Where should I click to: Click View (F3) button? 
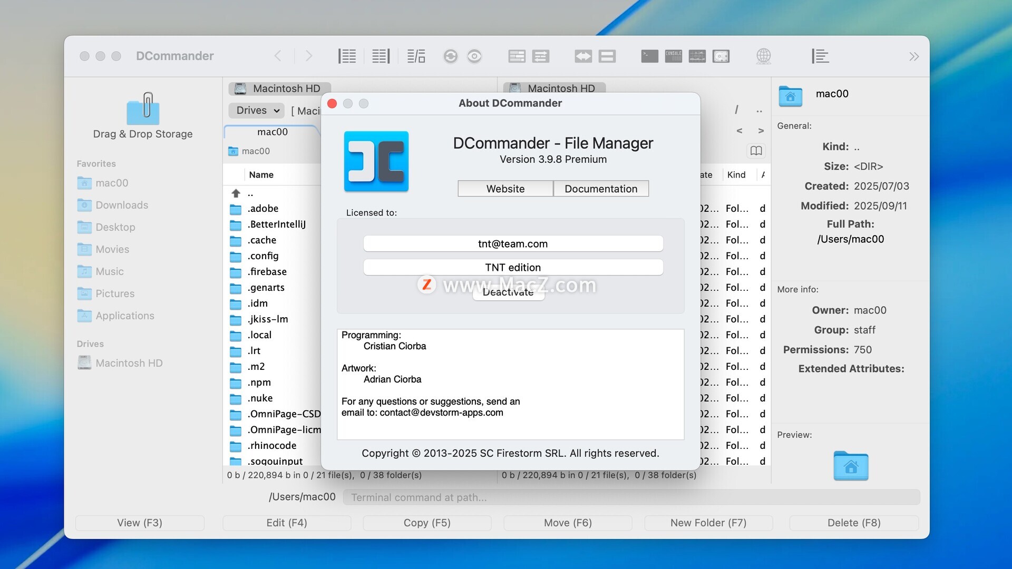pyautogui.click(x=140, y=523)
